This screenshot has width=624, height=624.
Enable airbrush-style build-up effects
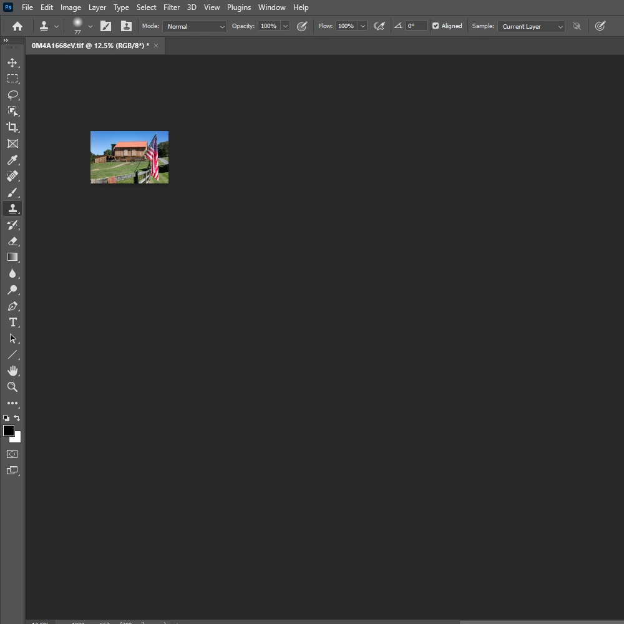379,26
